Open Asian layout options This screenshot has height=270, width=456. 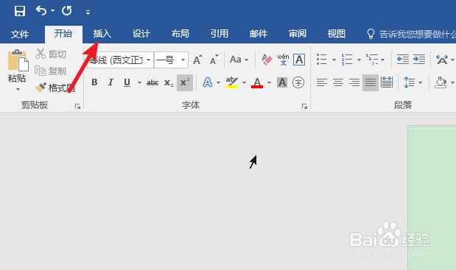tap(442, 60)
